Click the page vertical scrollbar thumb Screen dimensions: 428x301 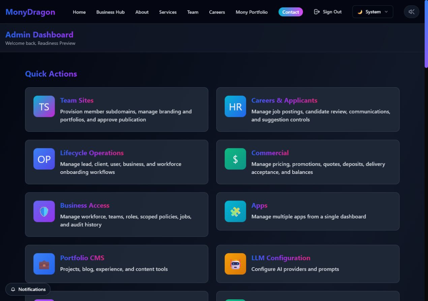coord(426,34)
